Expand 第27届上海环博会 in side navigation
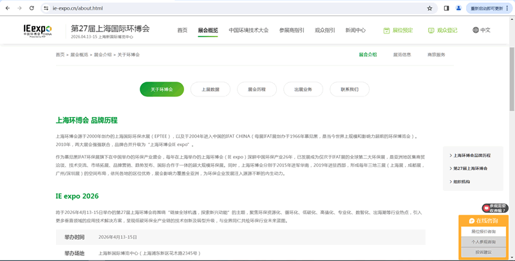 pos(470,168)
